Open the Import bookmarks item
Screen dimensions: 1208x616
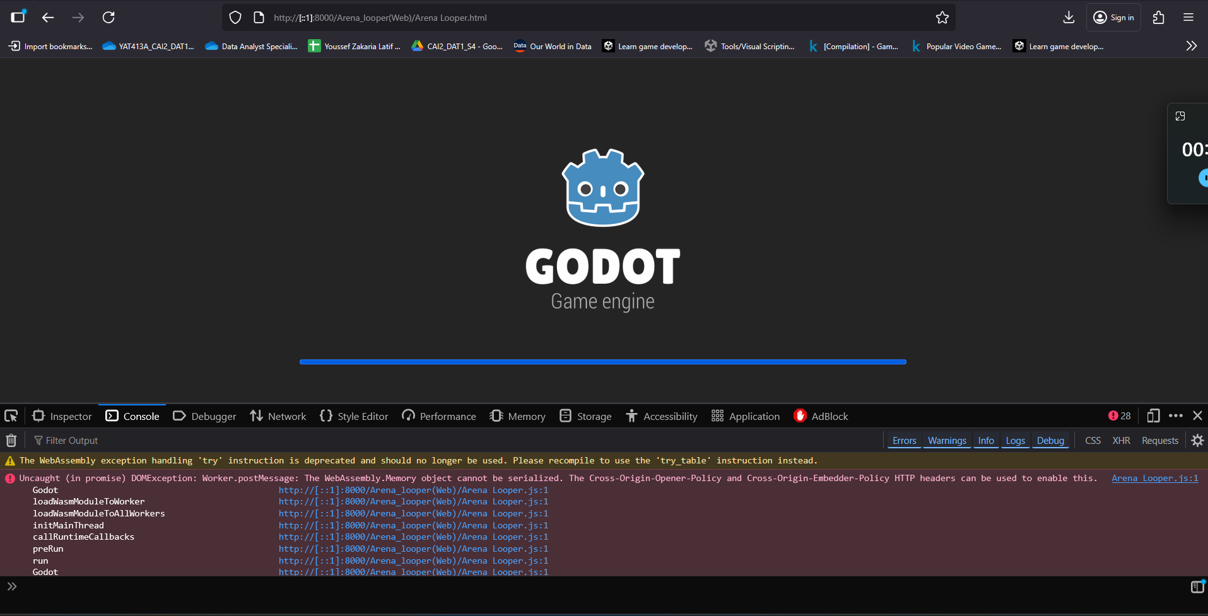[x=50, y=46]
